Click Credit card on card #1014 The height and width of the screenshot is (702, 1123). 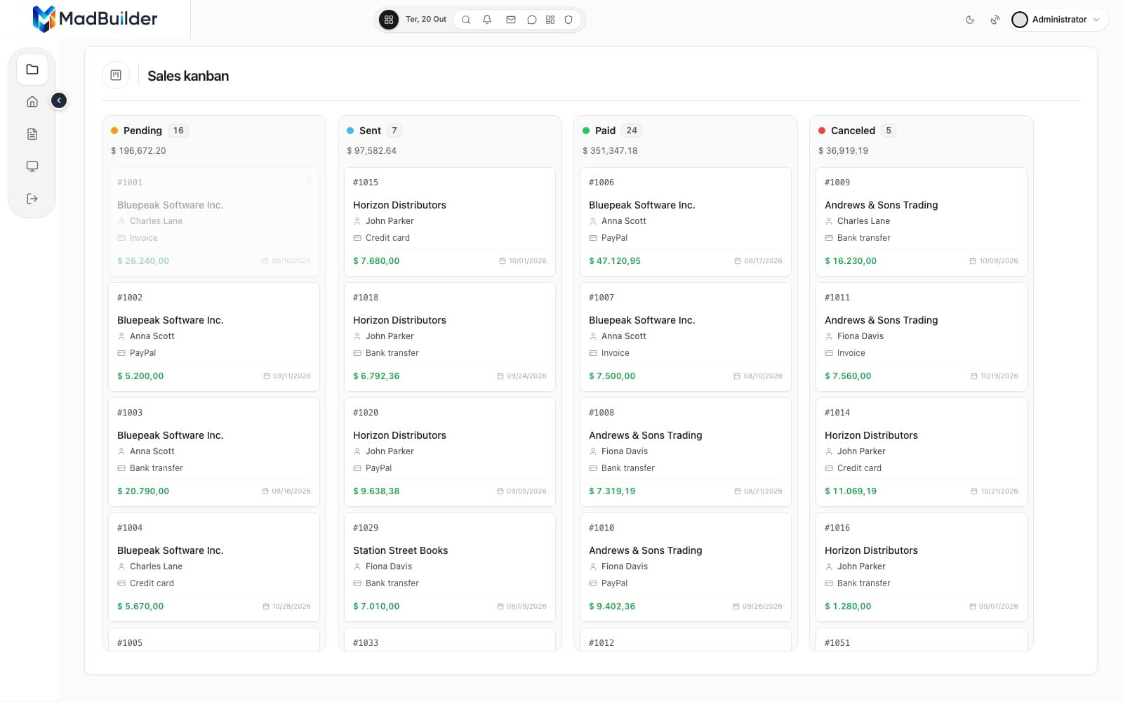tap(859, 468)
